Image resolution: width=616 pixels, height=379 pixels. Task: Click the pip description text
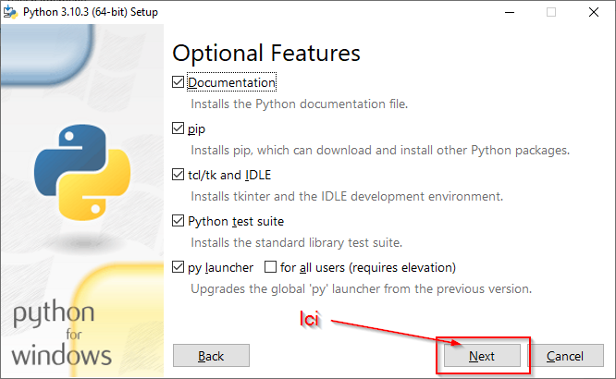(380, 151)
